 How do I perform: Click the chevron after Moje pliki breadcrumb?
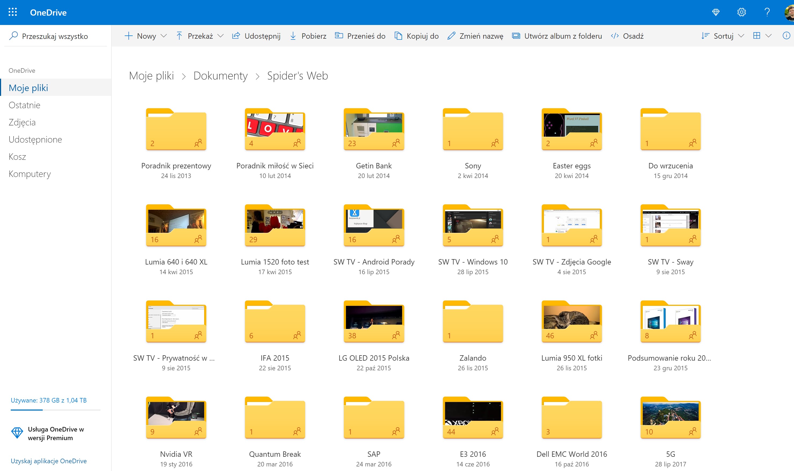tap(183, 77)
